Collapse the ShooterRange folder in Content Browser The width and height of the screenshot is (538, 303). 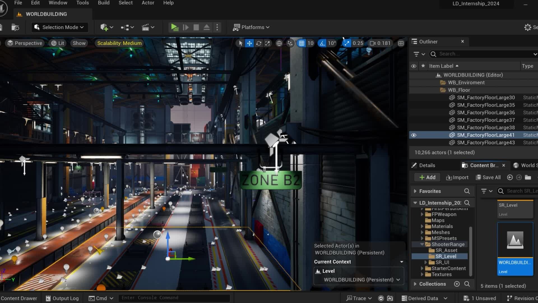tap(423, 244)
